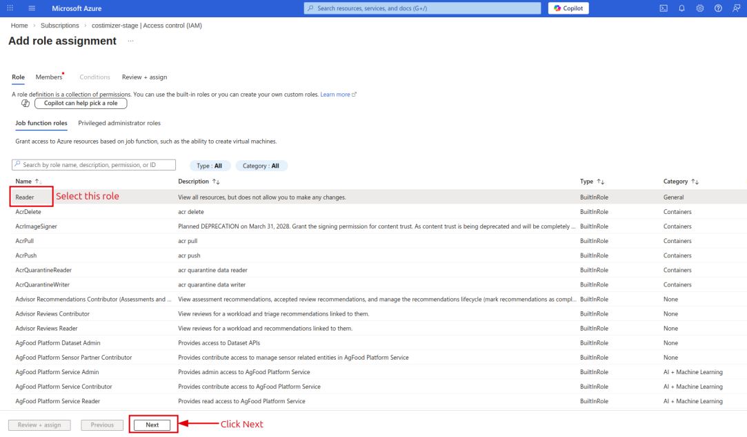This screenshot has width=747, height=437.
Task: Select the Job function roles tab
Action: pos(41,123)
